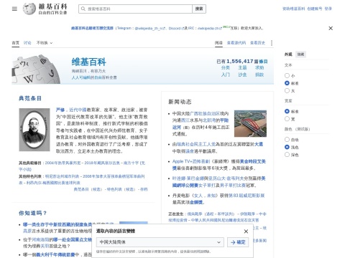Open the 捐款 link in header box
The height and width of the screenshot is (258, 345).
point(259,75)
